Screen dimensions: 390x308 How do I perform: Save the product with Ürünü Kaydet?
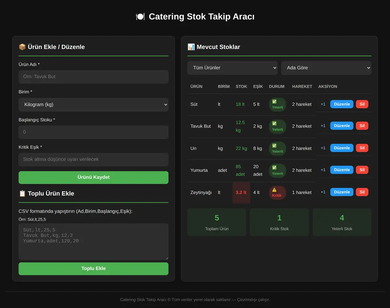(94, 177)
